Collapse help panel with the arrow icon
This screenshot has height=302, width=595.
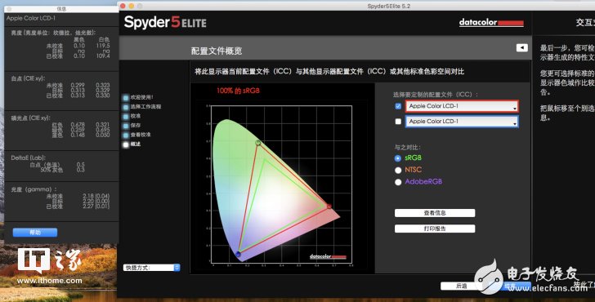click(521, 47)
